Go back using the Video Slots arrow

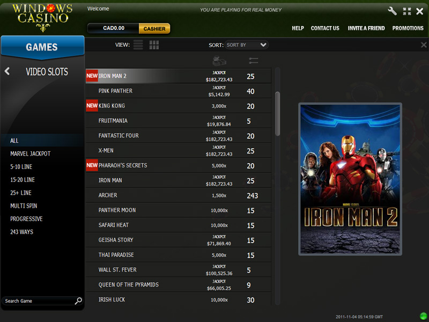(x=7, y=71)
